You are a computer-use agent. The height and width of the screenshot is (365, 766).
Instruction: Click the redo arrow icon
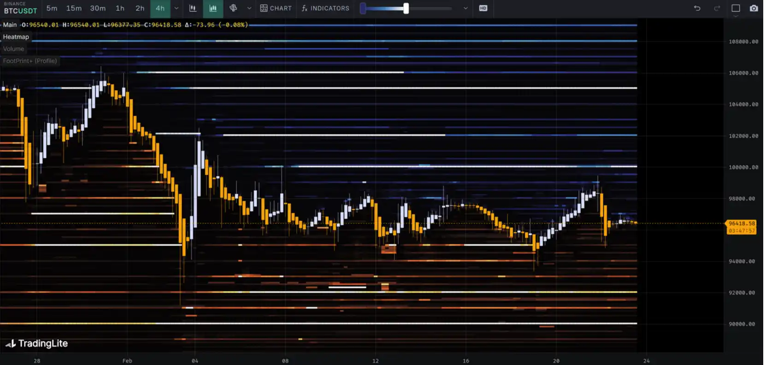[x=717, y=8]
